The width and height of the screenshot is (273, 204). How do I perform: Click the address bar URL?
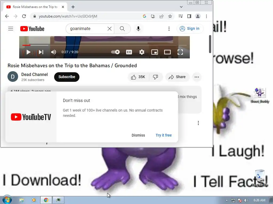pyautogui.click(x=68, y=16)
